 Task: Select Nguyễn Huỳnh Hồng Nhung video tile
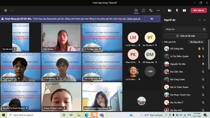tap(102, 97)
